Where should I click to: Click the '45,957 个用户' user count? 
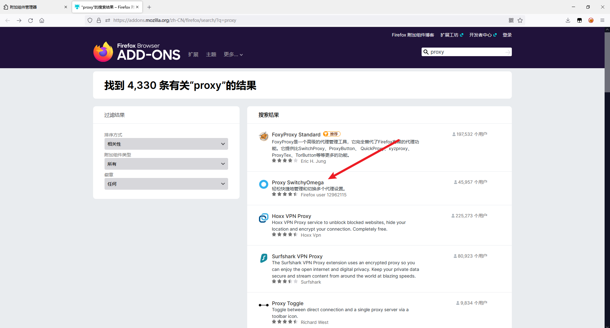click(471, 182)
